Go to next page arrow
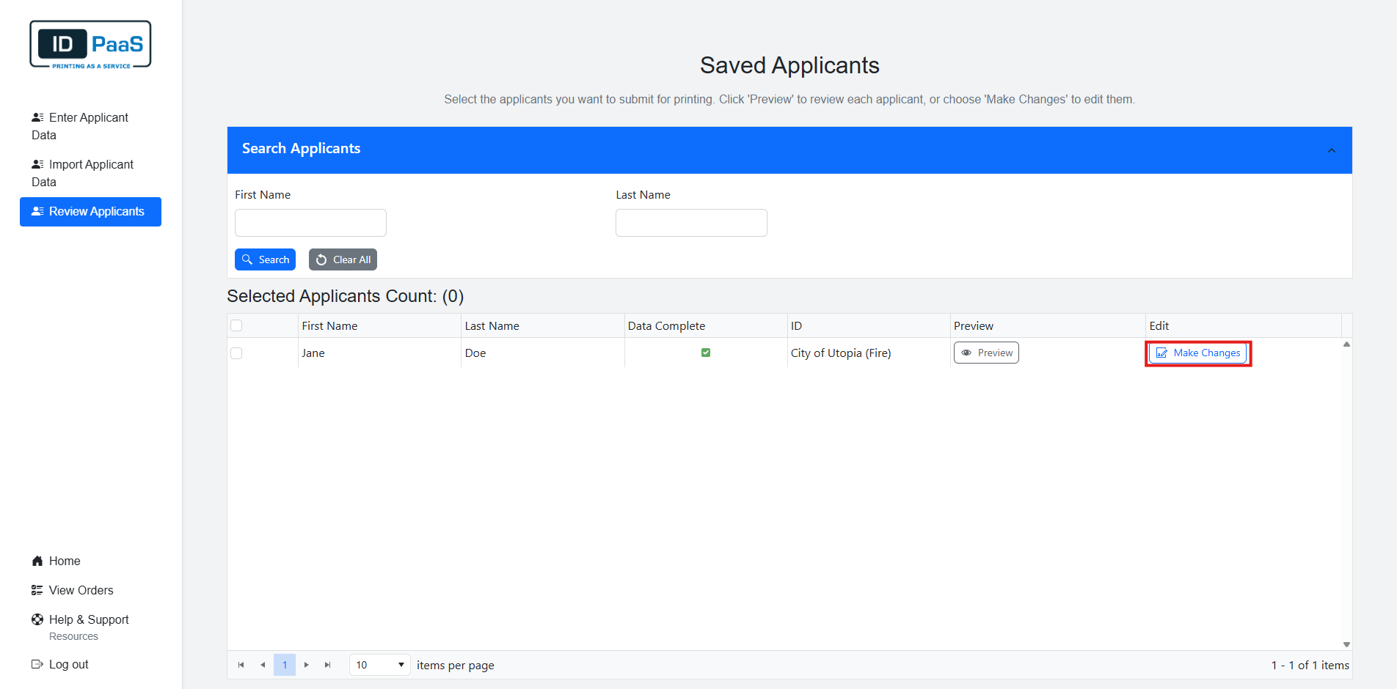The height and width of the screenshot is (689, 1397). click(307, 665)
